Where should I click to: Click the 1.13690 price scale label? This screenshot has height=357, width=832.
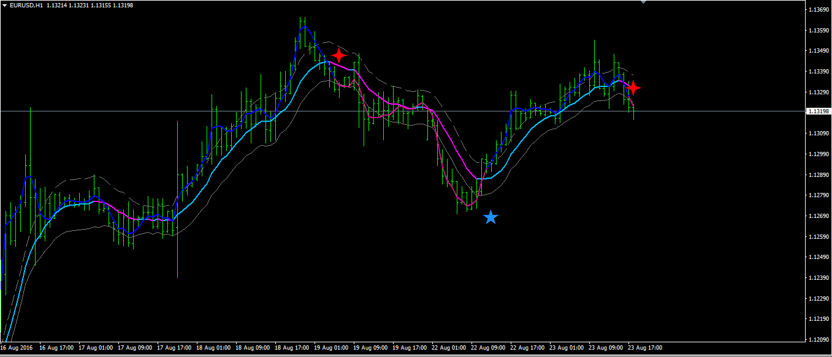[x=819, y=10]
